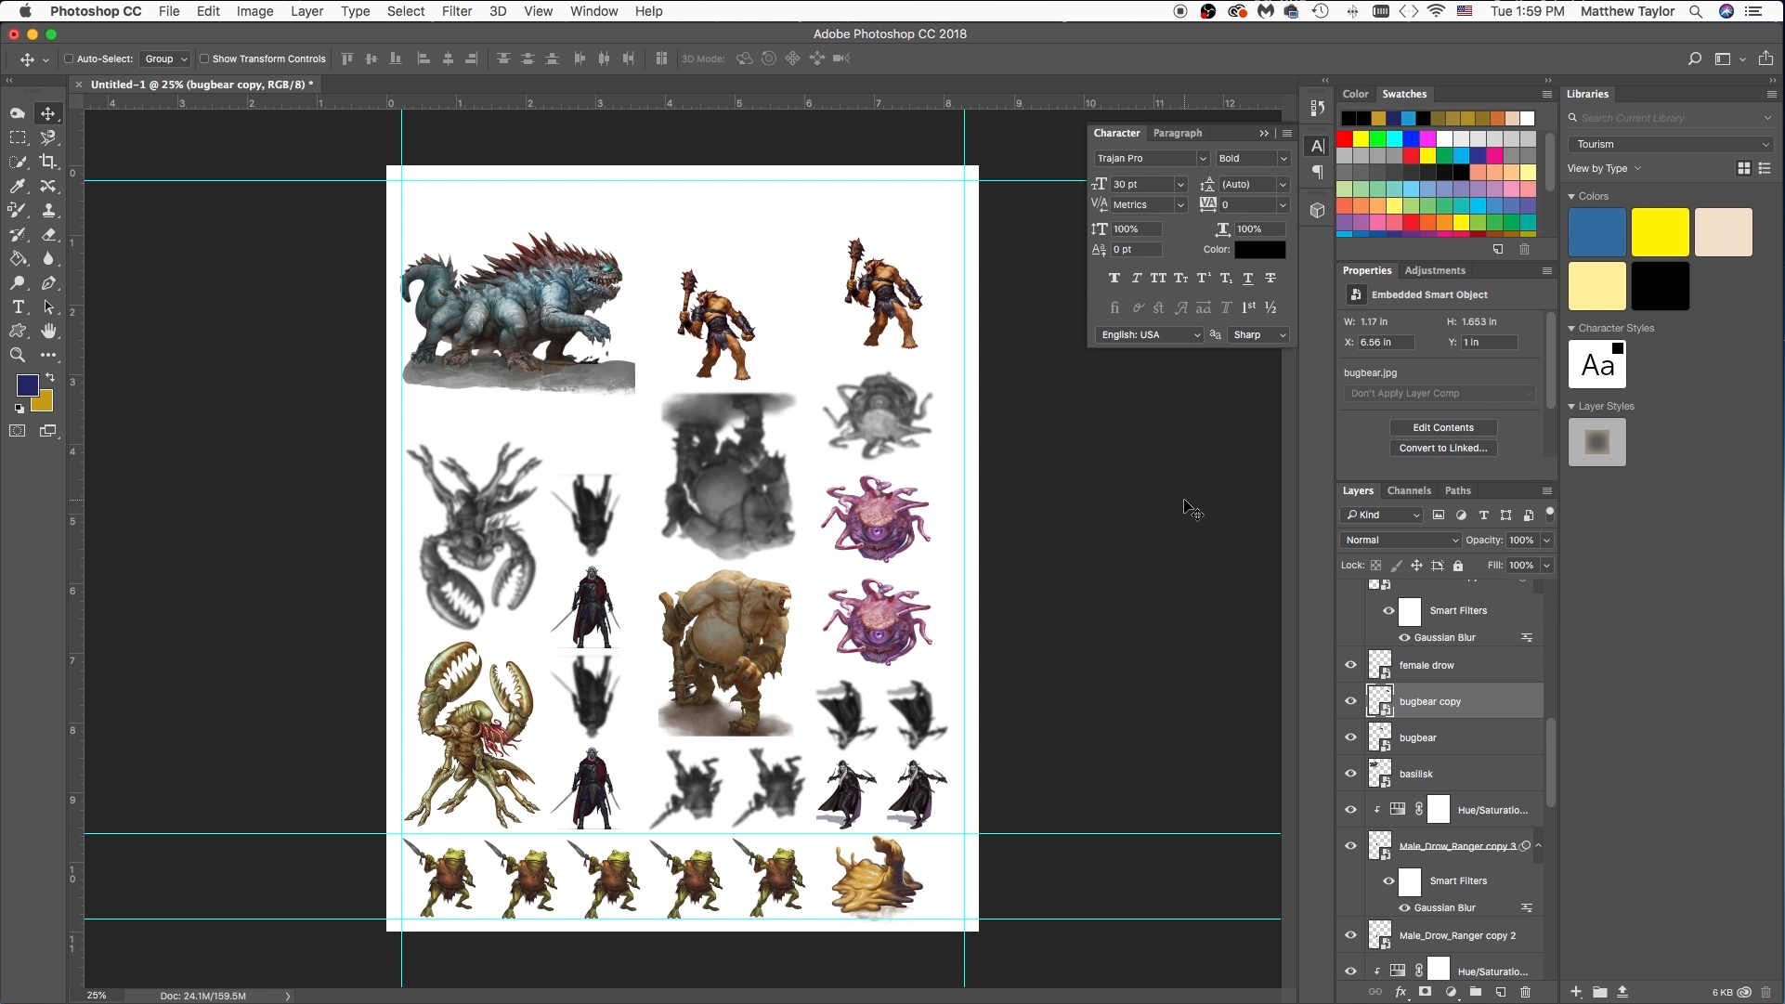Select the Move tool
This screenshot has width=1785, height=1004.
[48, 113]
